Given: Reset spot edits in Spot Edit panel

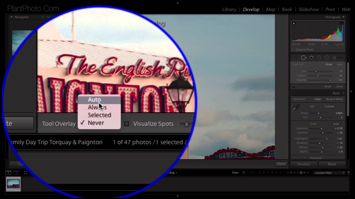Looking at the screenshot, I should (x=328, y=87).
